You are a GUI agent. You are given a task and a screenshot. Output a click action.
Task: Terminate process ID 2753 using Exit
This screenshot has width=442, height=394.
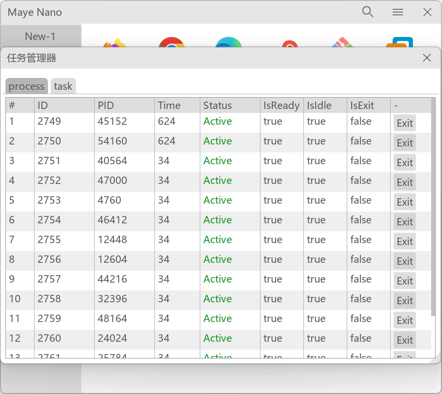(x=405, y=202)
